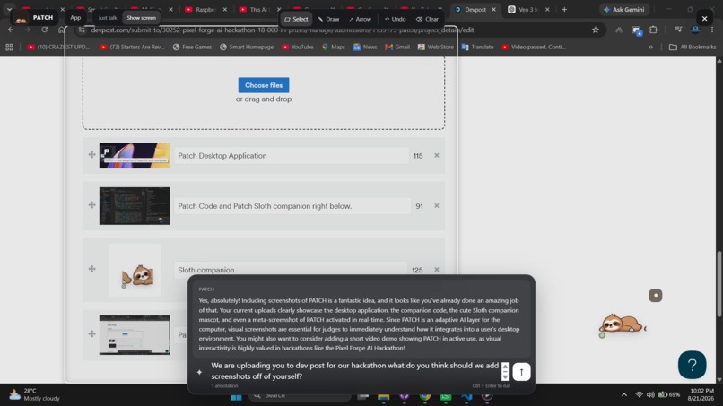The height and width of the screenshot is (406, 723).
Task: Clear all annotations
Action: pyautogui.click(x=427, y=19)
